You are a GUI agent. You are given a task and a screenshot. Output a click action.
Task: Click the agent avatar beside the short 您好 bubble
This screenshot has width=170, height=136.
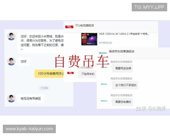(11, 61)
